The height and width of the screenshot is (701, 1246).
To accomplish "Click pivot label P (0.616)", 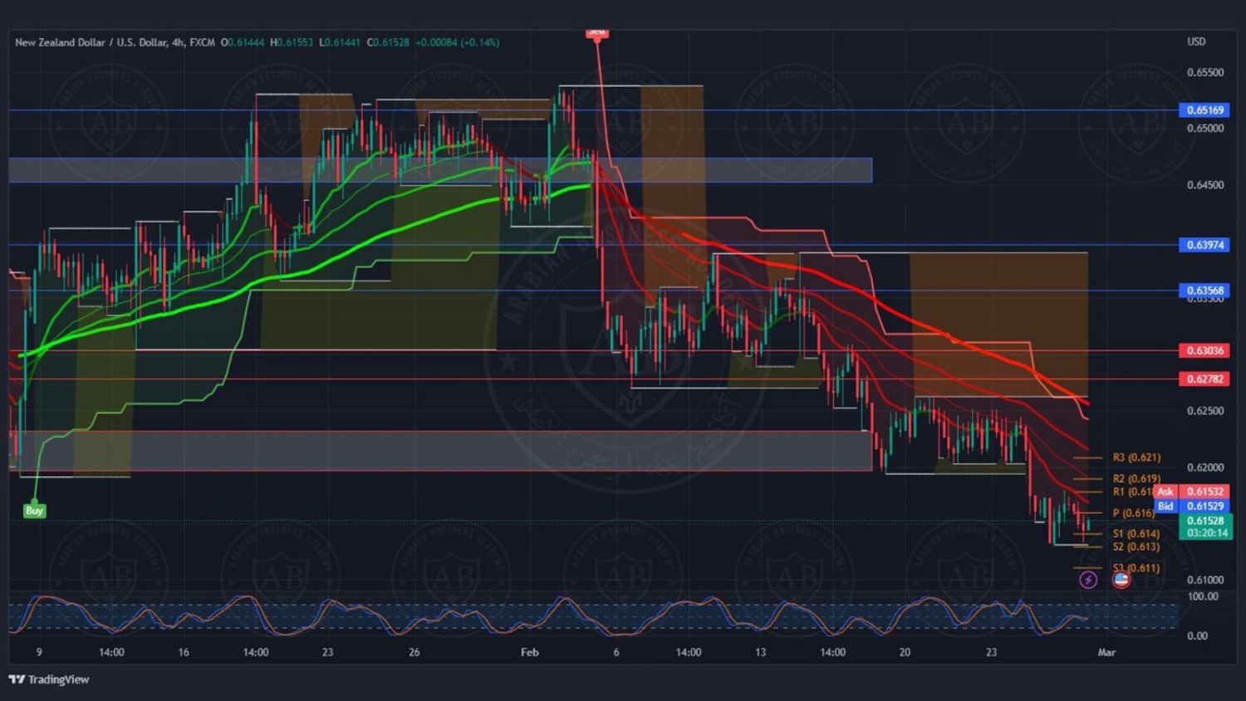I will (1133, 513).
